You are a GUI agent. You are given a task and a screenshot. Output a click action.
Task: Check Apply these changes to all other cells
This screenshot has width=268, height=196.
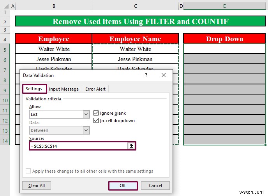pos(28,171)
